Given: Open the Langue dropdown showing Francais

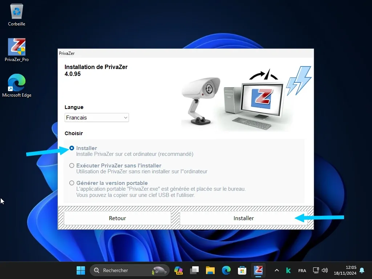Looking at the screenshot, I should tap(97, 118).
